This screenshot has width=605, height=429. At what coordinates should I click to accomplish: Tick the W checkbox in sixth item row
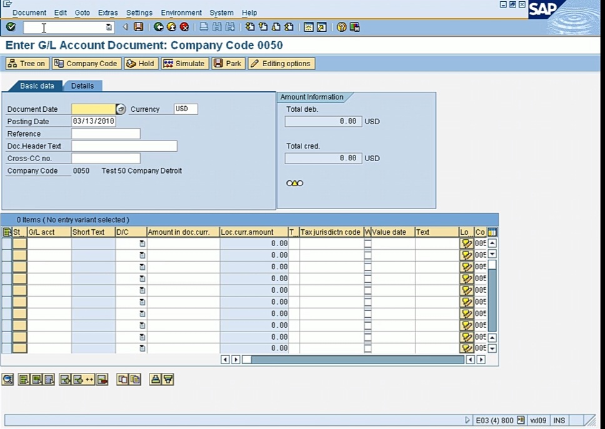(368, 302)
